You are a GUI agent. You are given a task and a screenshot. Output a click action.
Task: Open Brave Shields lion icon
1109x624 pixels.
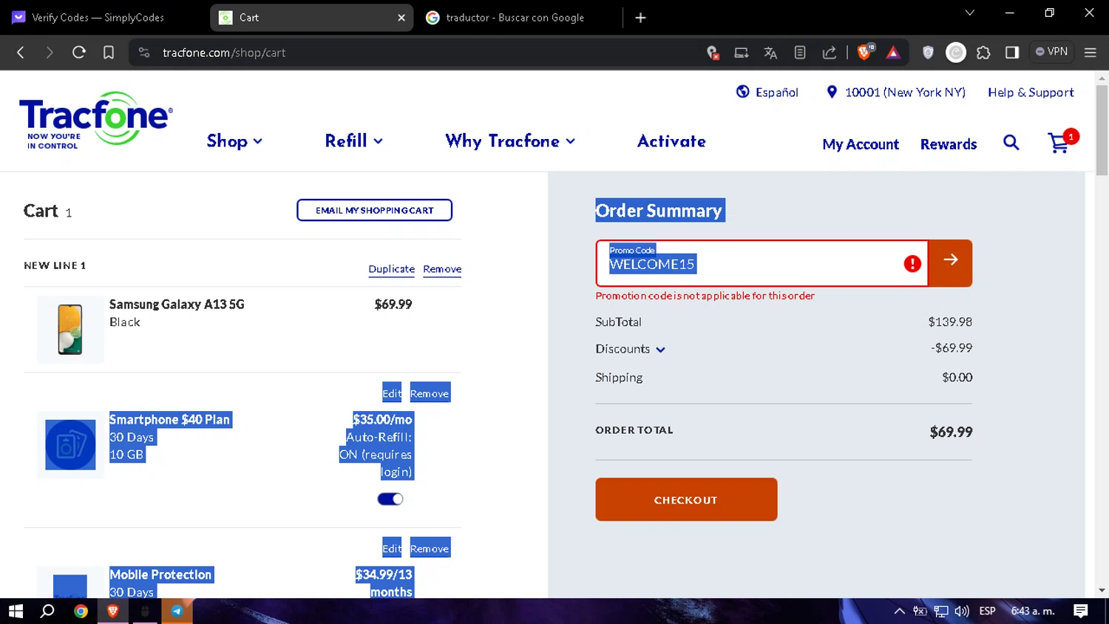coord(864,52)
